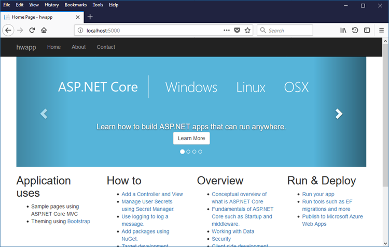Viewport: 389px width, 247px height.
Task: Select the second carousel indicator dot
Action: point(188,152)
